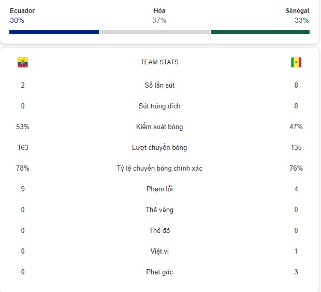Click Ecuador's 53% possession value
This screenshot has width=321, height=292.
pyautogui.click(x=23, y=127)
